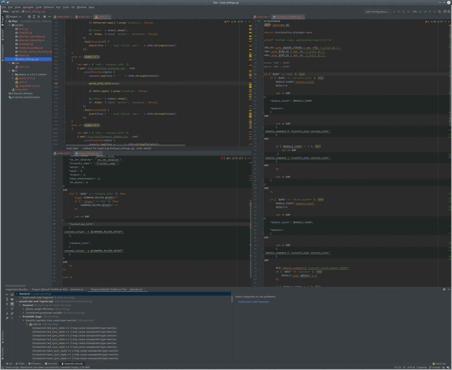The width and height of the screenshot is (452, 370).
Task: Toggle the Favorites tool window stripe
Action: (3, 353)
